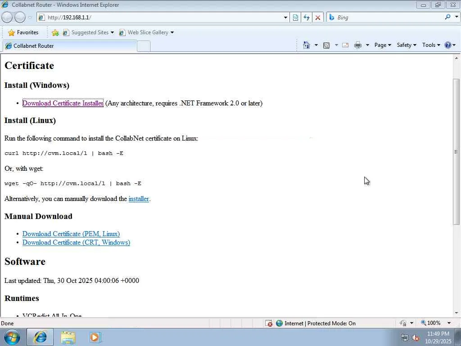Screen dimensions: 461x346
Task: Open the Safety menu
Action: click(x=407, y=45)
